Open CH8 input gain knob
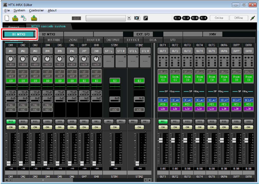The image size is (259, 184). pyautogui.click(x=96, y=59)
